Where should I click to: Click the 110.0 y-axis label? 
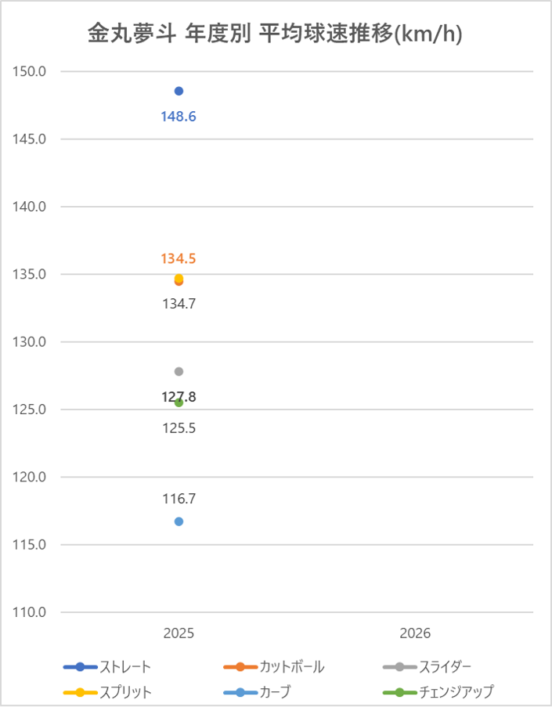[31, 612]
